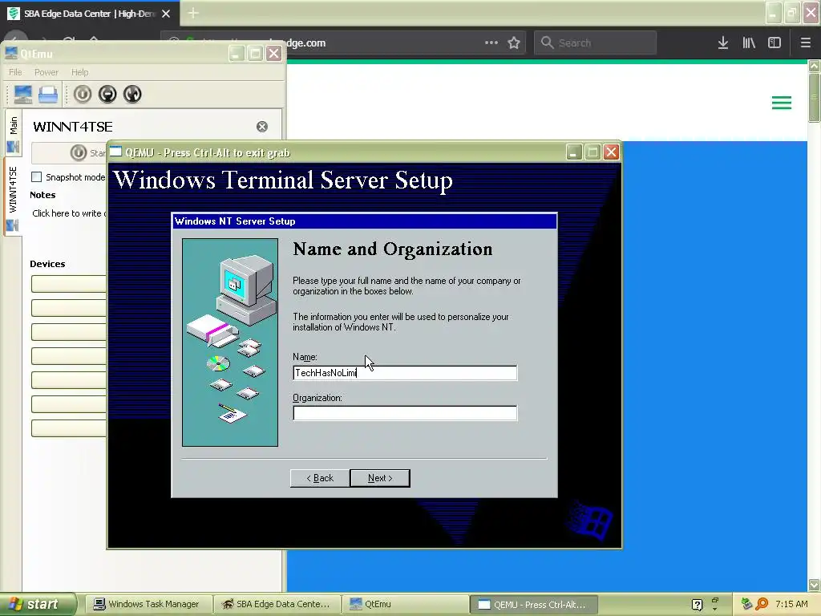Screen dimensions: 821x616
Task: Open the QtEmu Power menu
Action: [x=46, y=72]
